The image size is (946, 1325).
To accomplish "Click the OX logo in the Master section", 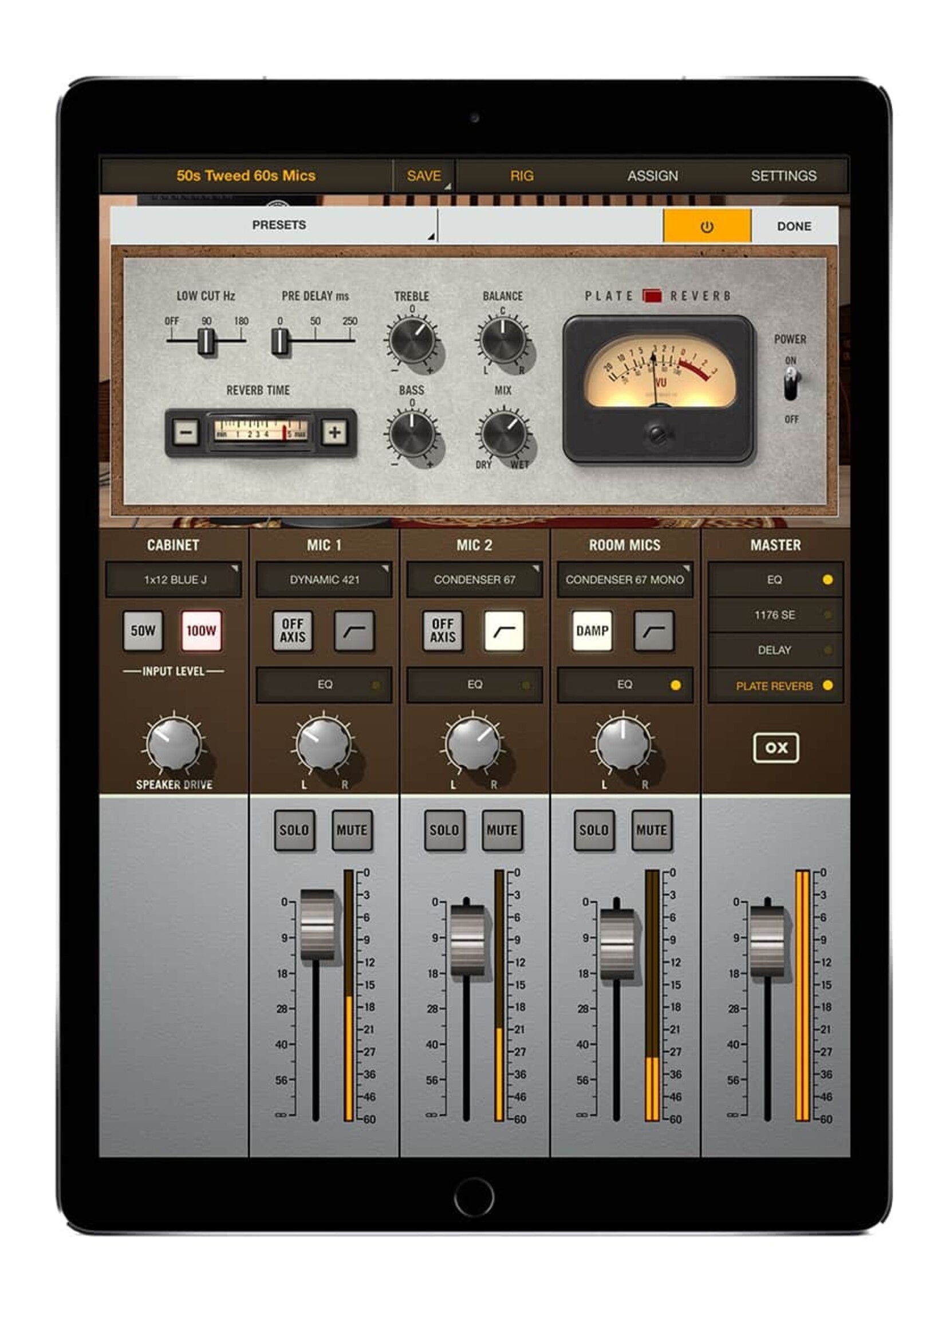I will coord(775,748).
